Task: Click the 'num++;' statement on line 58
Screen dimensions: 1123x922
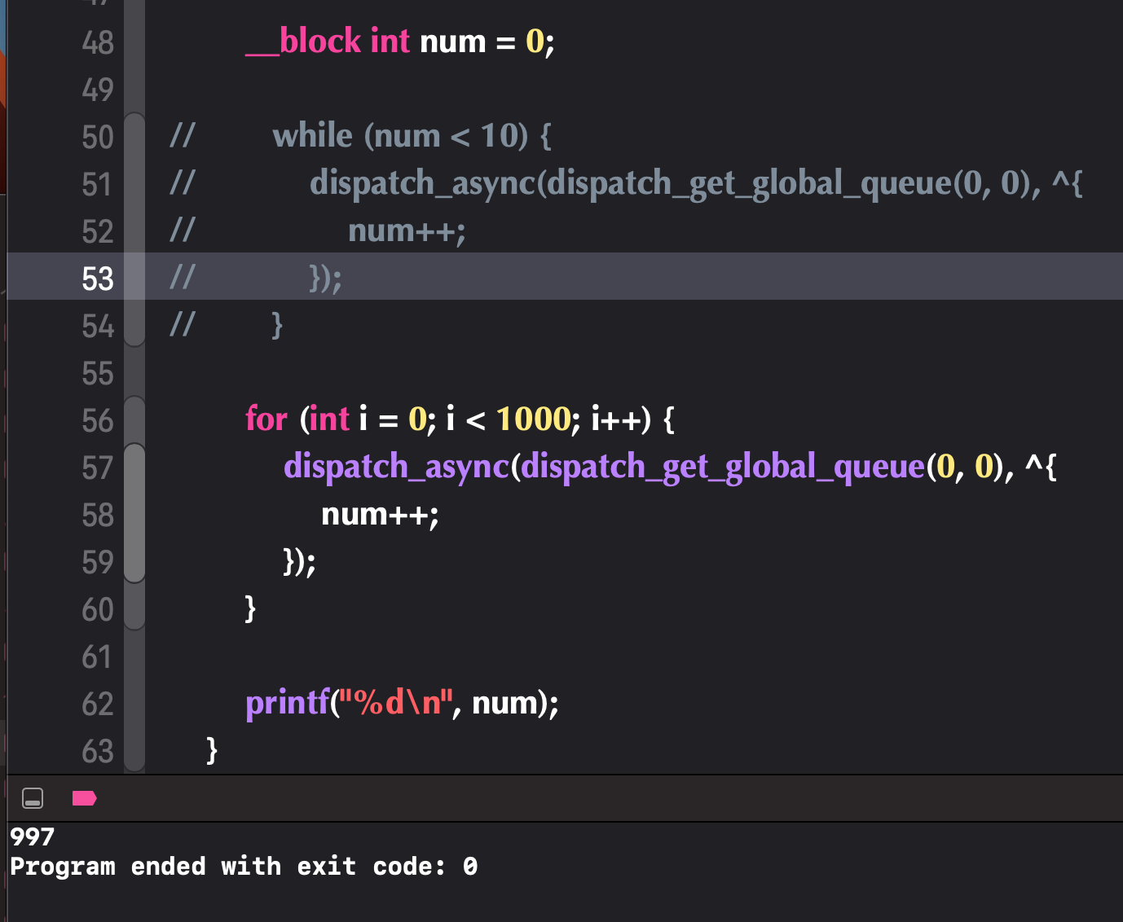Action: (x=381, y=515)
